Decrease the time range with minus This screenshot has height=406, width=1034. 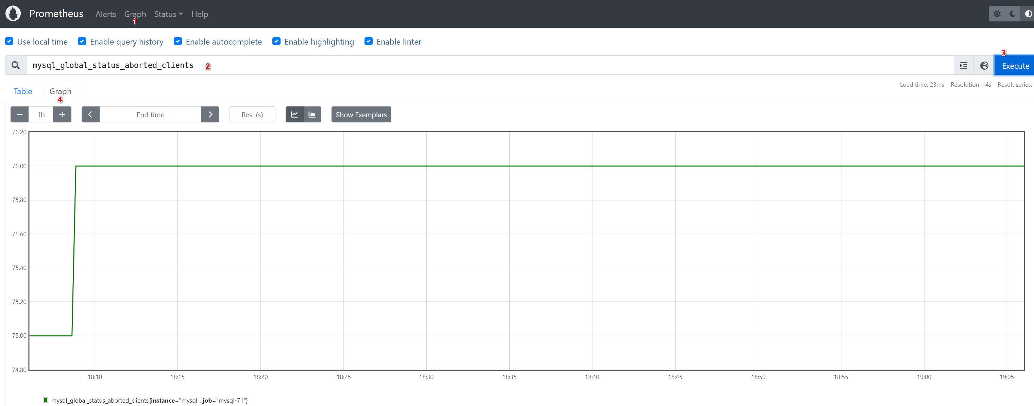point(19,115)
